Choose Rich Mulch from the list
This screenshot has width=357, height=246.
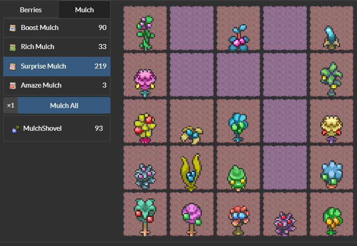(57, 47)
